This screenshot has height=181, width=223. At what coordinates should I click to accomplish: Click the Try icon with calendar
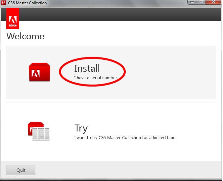pos(39,131)
